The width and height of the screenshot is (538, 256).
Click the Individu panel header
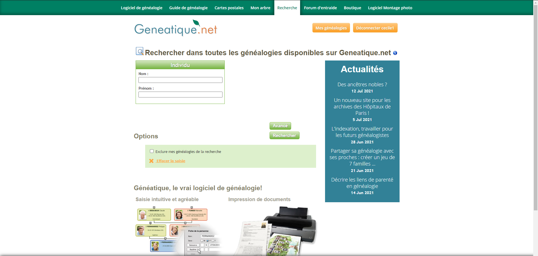pos(180,65)
